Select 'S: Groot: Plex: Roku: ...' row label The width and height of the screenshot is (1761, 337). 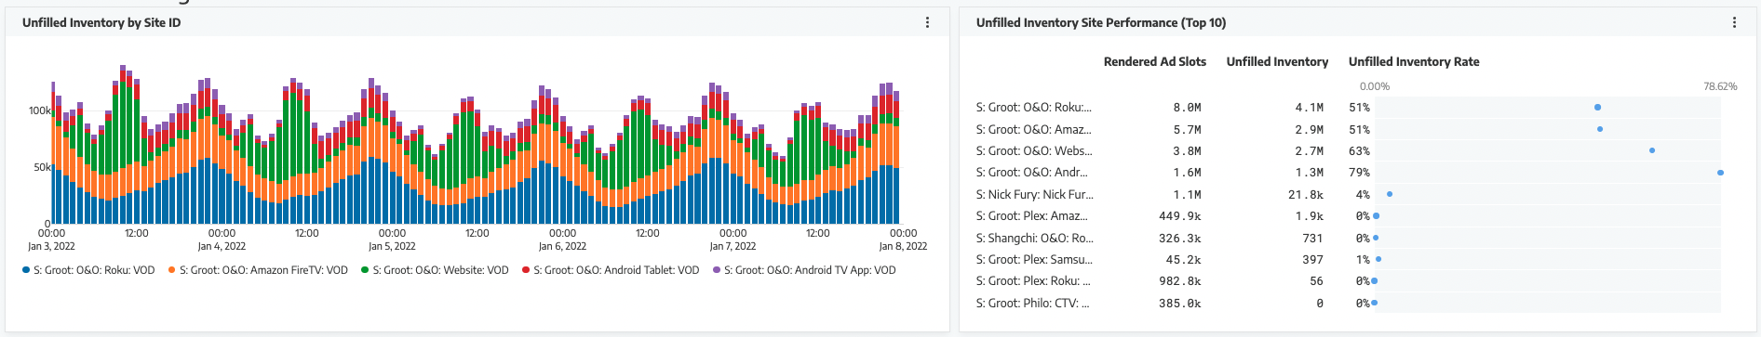point(1033,281)
